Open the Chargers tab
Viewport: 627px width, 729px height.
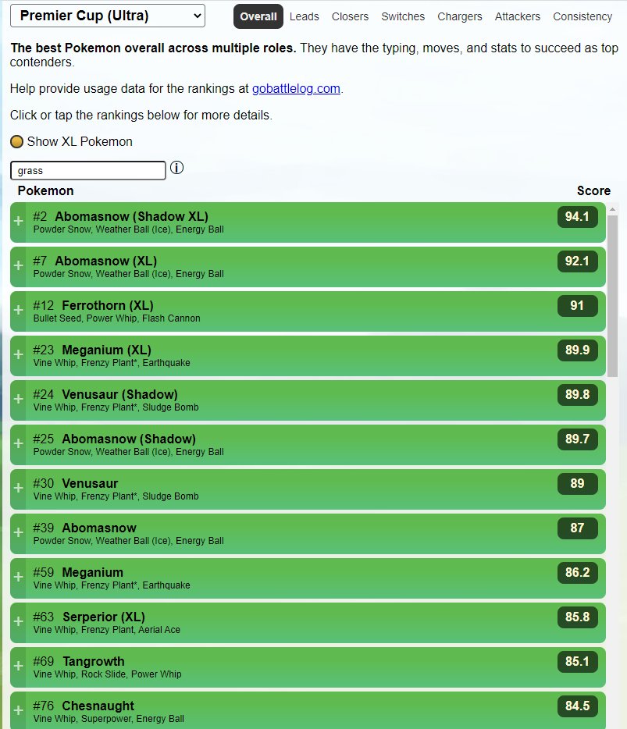click(460, 16)
